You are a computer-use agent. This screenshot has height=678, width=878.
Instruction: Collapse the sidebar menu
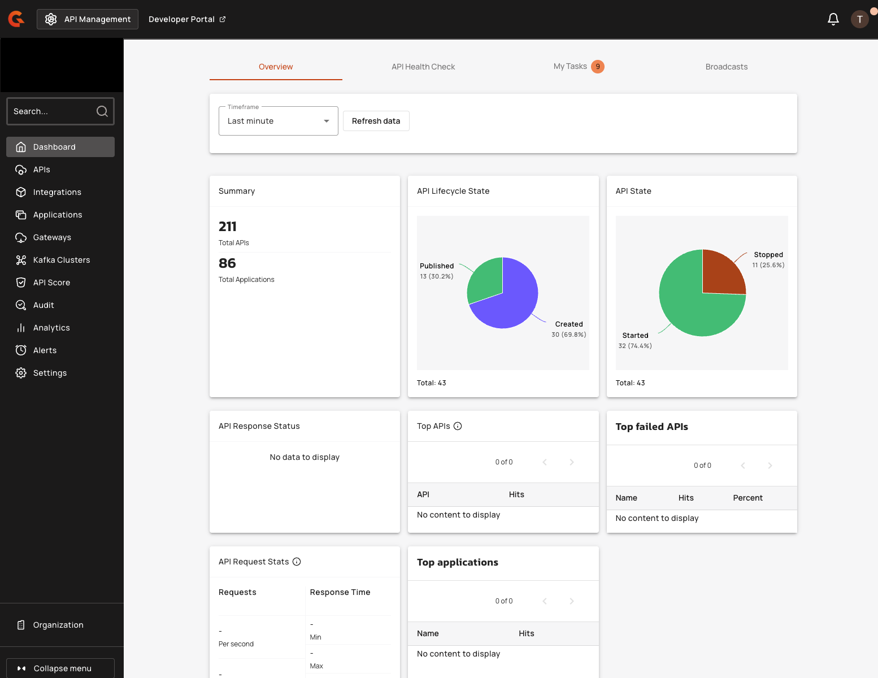coord(60,668)
